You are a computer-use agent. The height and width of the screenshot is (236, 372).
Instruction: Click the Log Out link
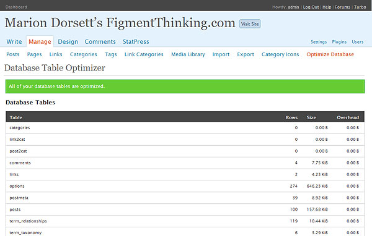311,7
